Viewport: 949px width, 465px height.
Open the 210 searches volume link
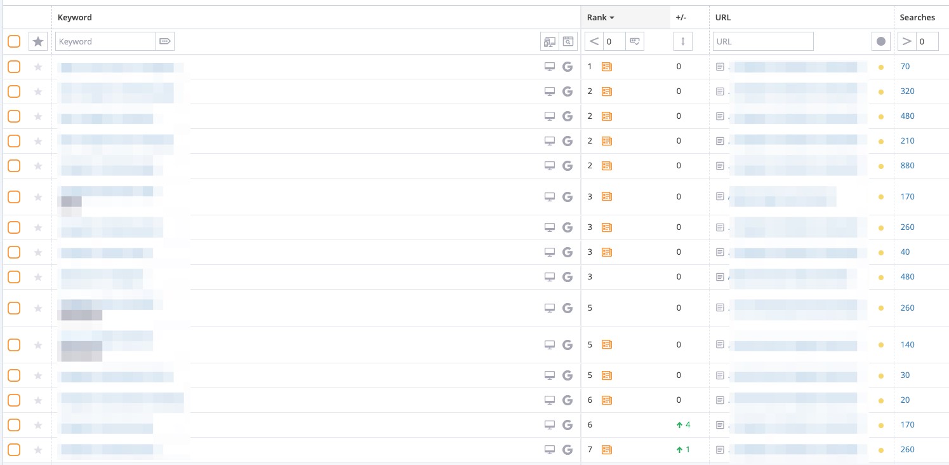[908, 141]
